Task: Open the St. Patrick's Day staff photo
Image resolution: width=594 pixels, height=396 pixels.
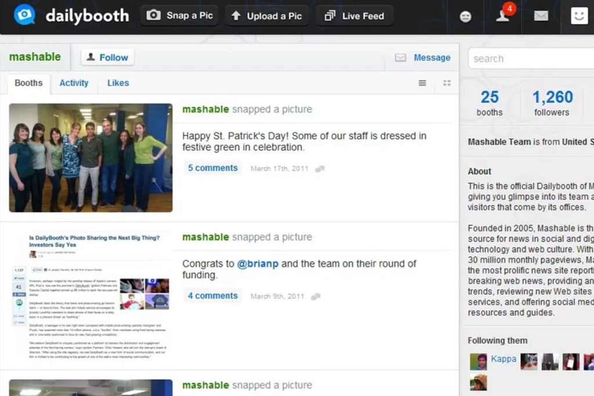Action: (x=91, y=158)
